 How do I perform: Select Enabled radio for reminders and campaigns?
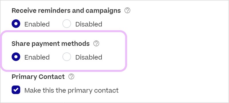pos(16,24)
